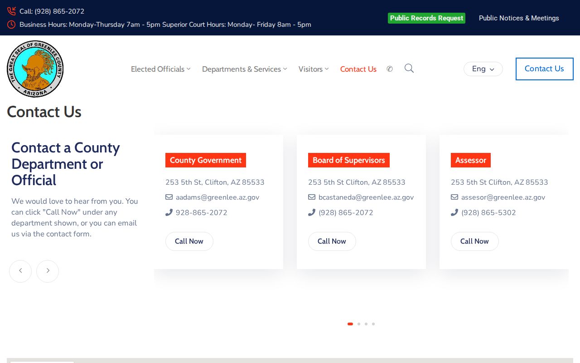Open Public Notices & Meetings link
The width and height of the screenshot is (580, 363).
[x=519, y=18]
